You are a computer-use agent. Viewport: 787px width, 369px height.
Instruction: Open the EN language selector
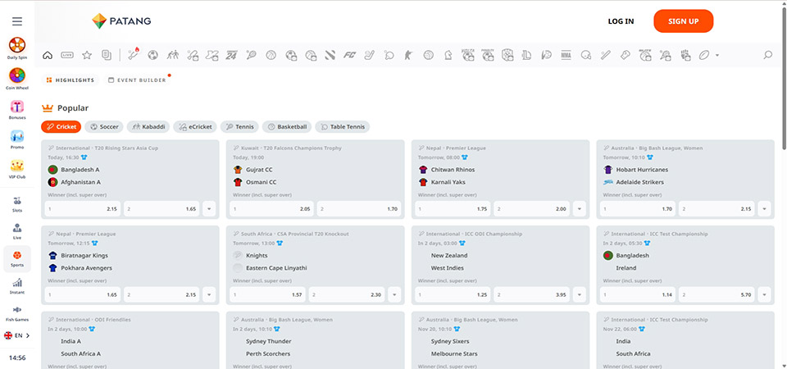click(x=17, y=335)
